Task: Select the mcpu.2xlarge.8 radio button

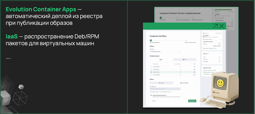Action: coord(151,75)
